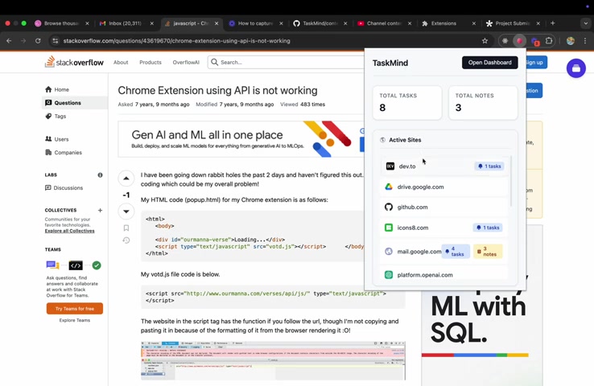Click the TaskMind extension toolbar icon
This screenshot has height=386, width=594.
(519, 41)
